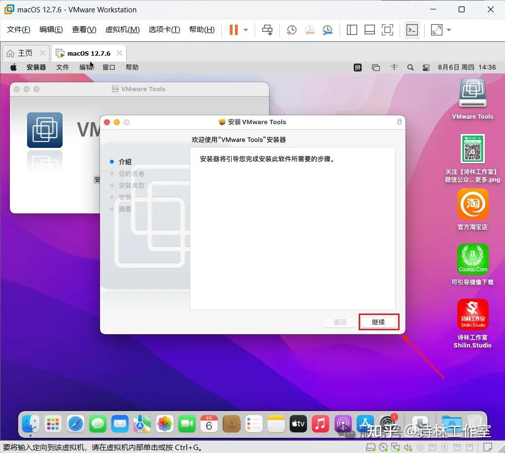Viewport: 505px width, 453px height.
Task: Click the Pinyin input method icon
Action: coord(358,68)
